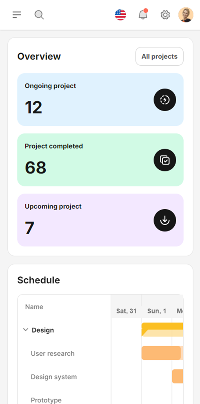Select the Design row label
The width and height of the screenshot is (200, 404).
43,330
